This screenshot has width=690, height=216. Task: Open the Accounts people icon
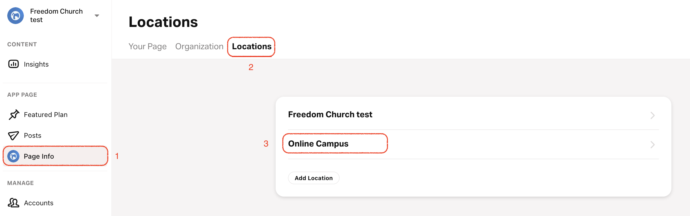(13, 203)
